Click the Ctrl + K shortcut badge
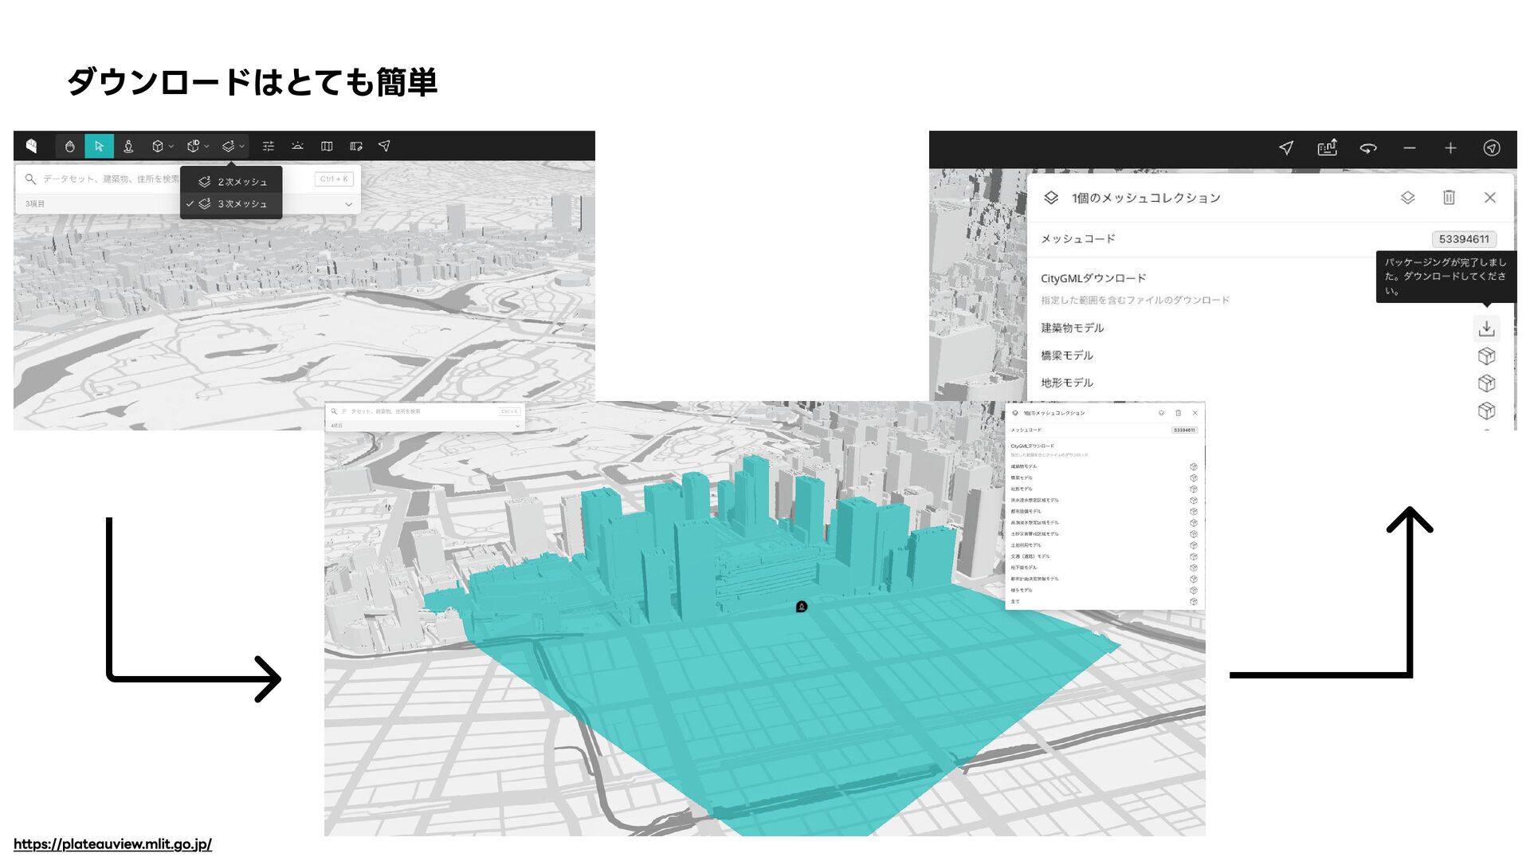Screen dimensions: 1530x861 click(x=334, y=179)
